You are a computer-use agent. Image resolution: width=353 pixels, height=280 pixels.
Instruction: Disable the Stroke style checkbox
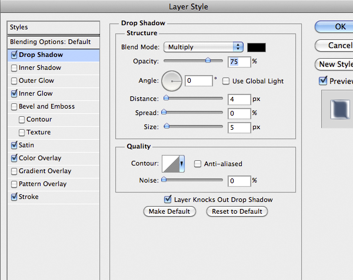click(14, 197)
